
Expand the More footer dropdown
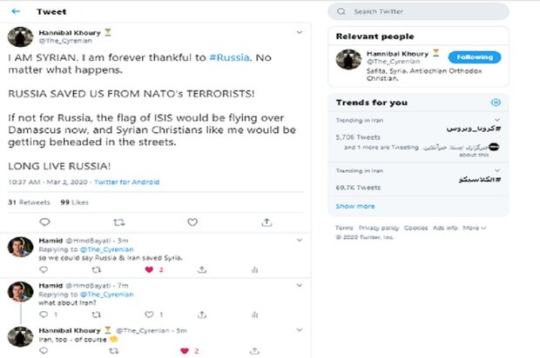(x=474, y=228)
